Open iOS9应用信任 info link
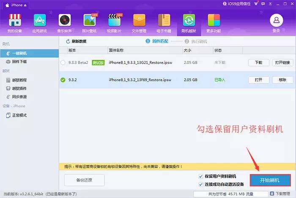Screen dimensions: 296x198 click(237, 4)
